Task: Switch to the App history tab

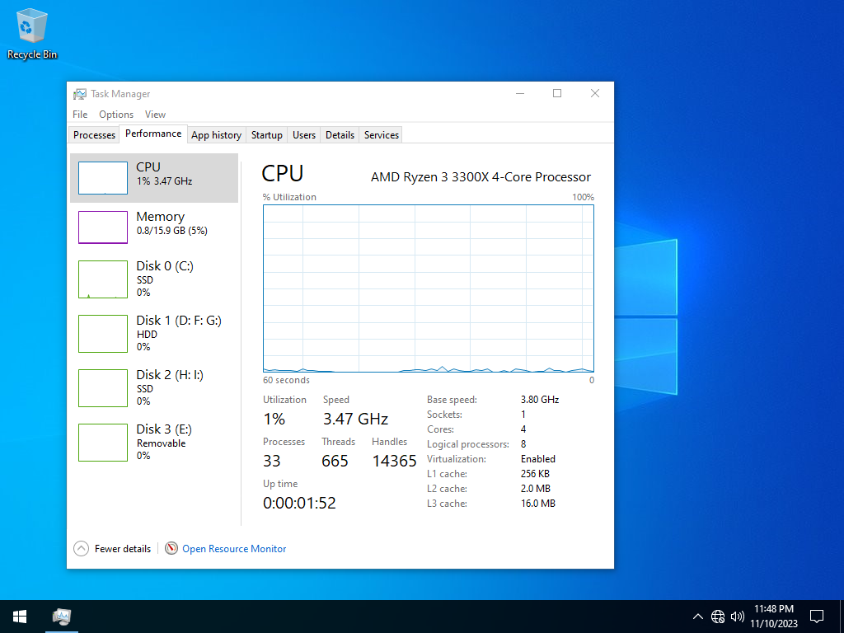Action: (x=216, y=135)
